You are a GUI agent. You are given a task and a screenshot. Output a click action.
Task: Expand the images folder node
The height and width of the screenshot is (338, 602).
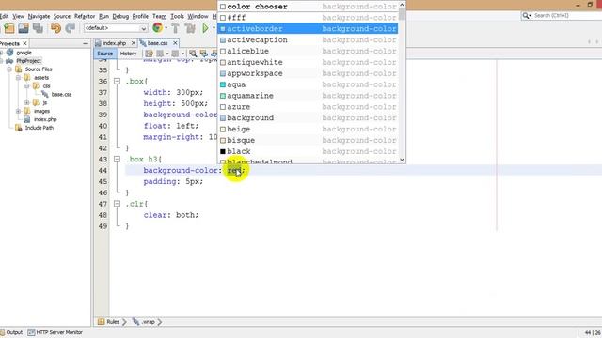click(18, 111)
